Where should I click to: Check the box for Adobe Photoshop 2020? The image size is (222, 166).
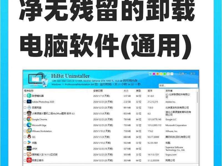(x=25, y=102)
